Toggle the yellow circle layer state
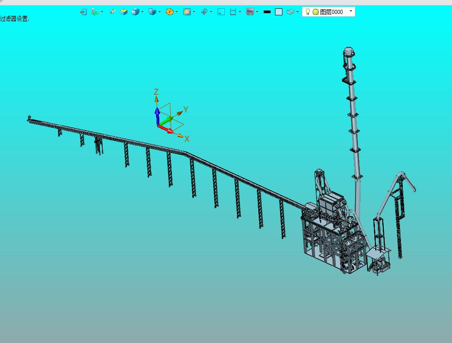 (315, 12)
